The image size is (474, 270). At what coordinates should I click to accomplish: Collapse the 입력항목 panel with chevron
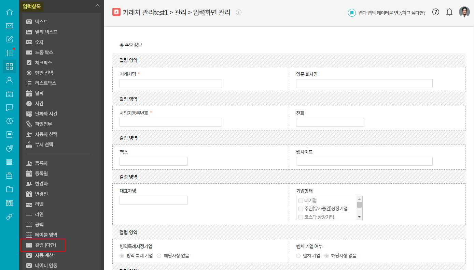pos(97,5)
